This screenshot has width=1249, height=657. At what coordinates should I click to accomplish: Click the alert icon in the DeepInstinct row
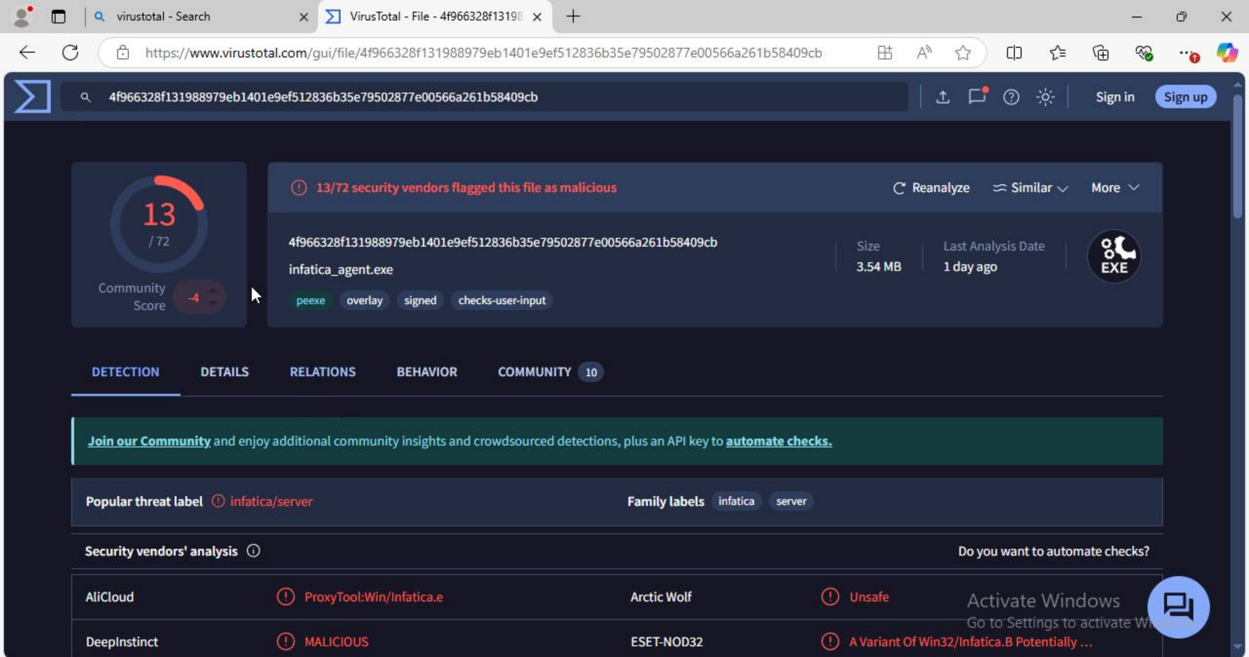click(x=286, y=641)
